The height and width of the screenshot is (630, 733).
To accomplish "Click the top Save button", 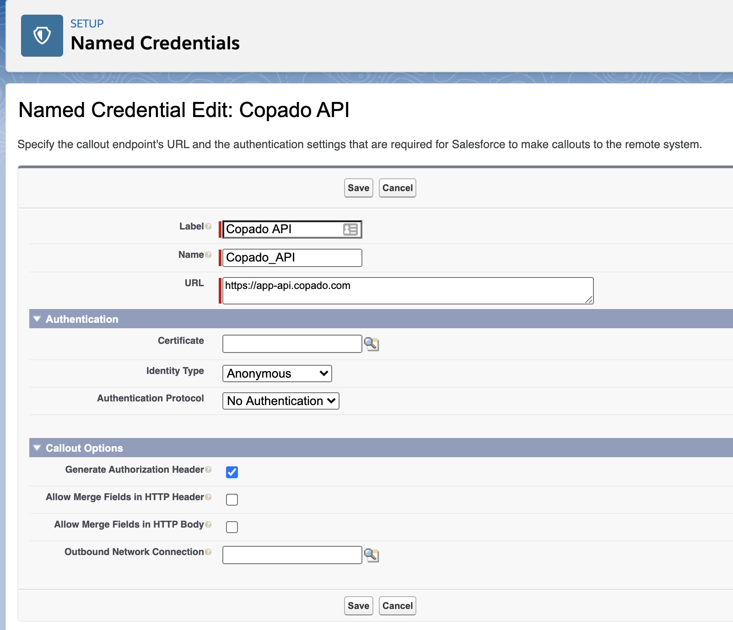I will [x=359, y=188].
